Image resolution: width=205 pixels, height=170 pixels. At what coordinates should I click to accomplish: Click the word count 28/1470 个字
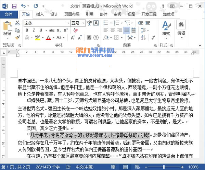48,167
